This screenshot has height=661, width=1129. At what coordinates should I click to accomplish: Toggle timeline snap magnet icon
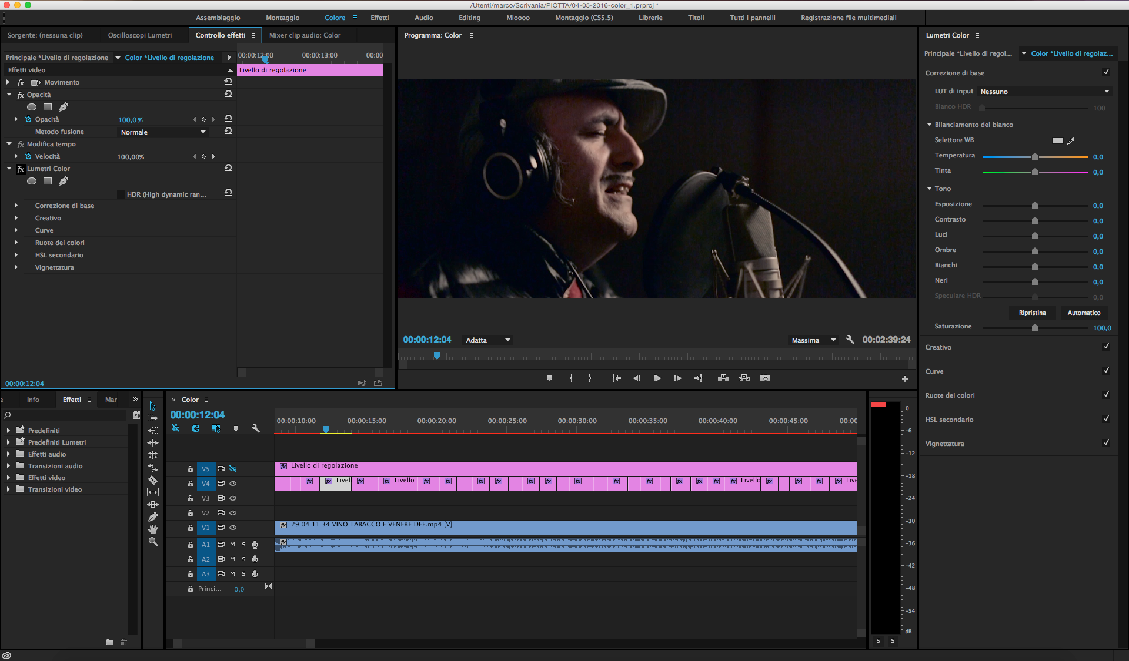click(x=195, y=429)
